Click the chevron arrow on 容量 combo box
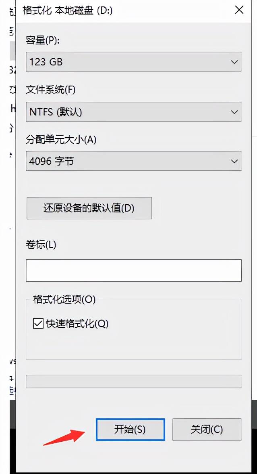The width and height of the screenshot is (257, 474). point(234,62)
